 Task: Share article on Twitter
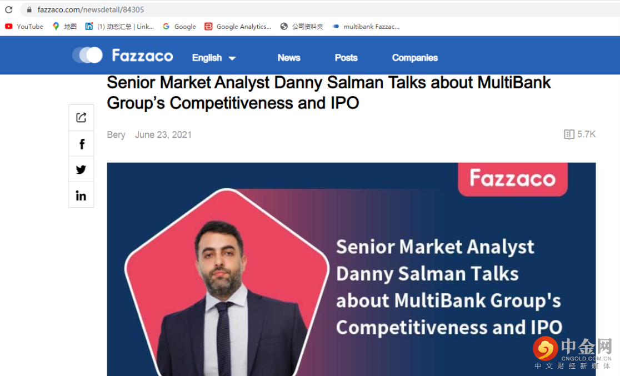pyautogui.click(x=81, y=169)
